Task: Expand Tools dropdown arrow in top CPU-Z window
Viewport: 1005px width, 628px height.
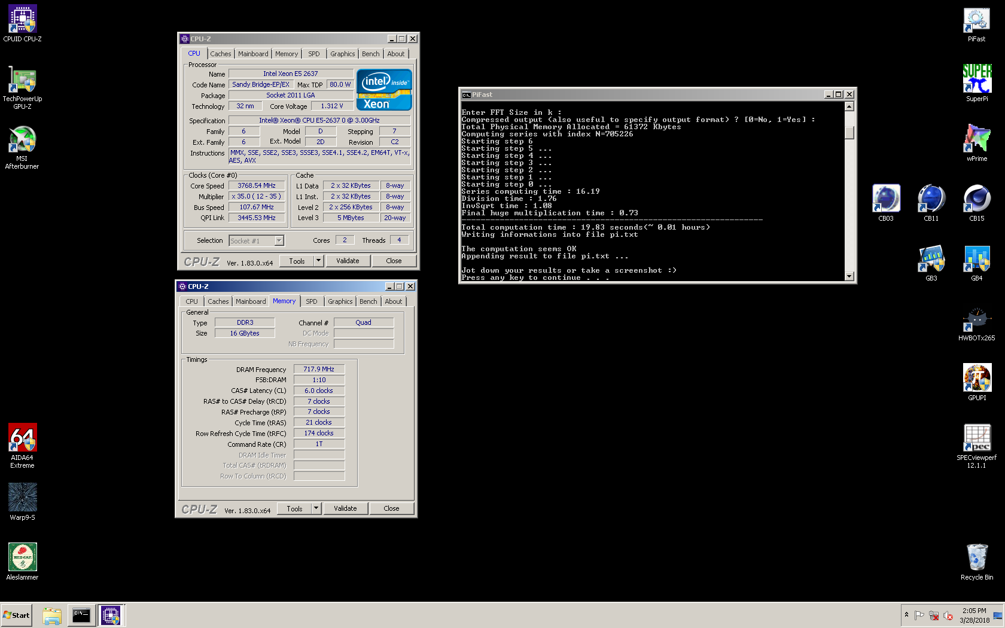Action: 319,261
